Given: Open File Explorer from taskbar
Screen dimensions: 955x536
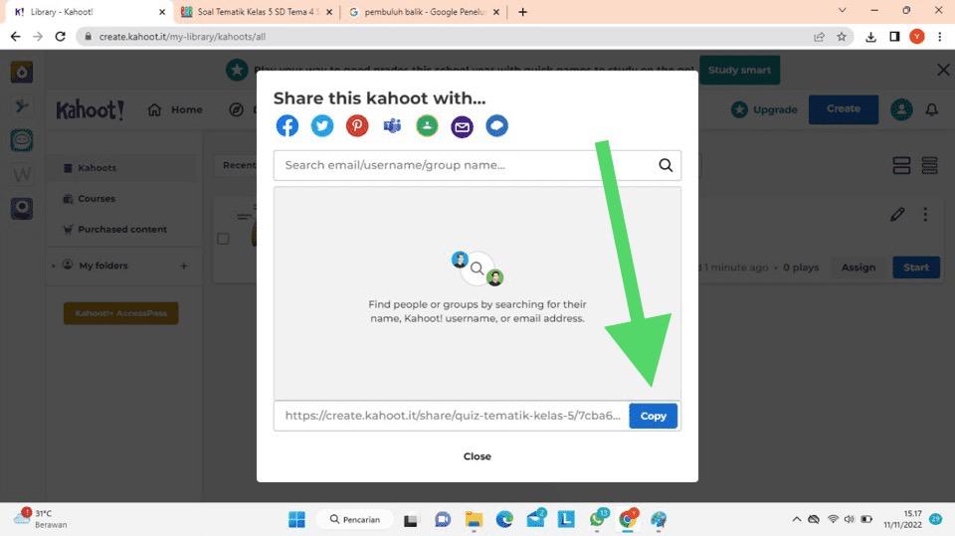Looking at the screenshot, I should (x=474, y=519).
